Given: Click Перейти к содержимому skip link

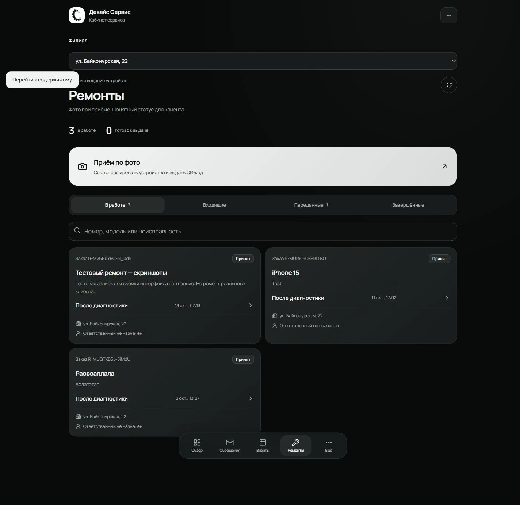Looking at the screenshot, I should (x=42, y=80).
